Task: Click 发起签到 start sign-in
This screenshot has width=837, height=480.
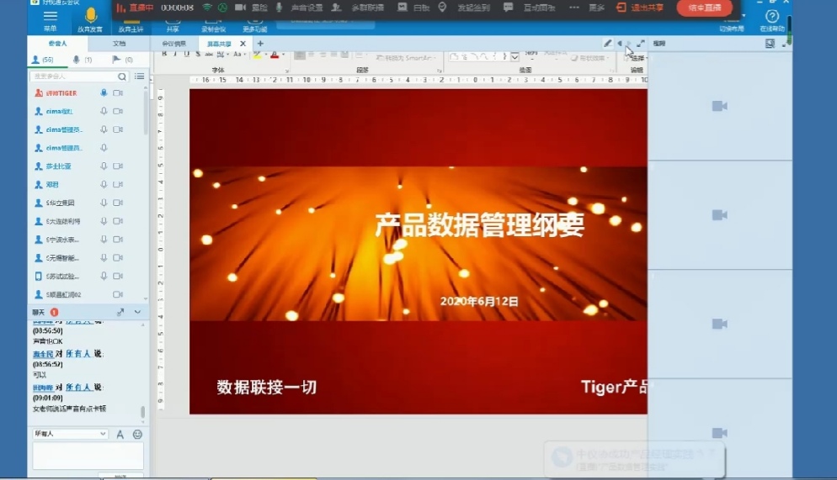Action: [x=473, y=8]
